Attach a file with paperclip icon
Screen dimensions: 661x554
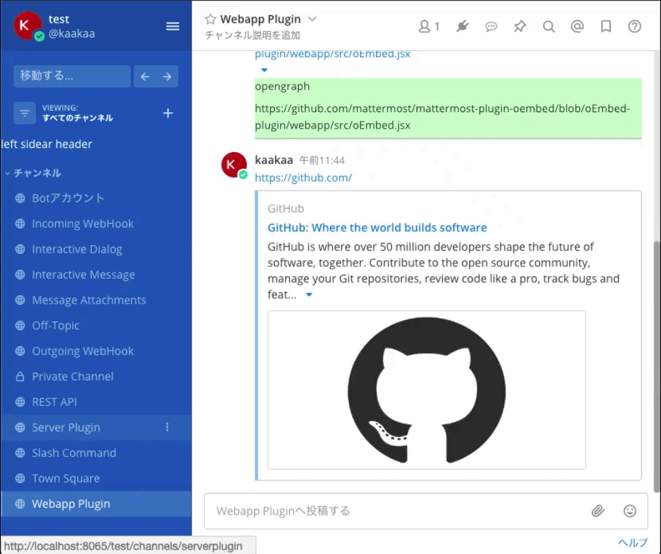pos(598,511)
